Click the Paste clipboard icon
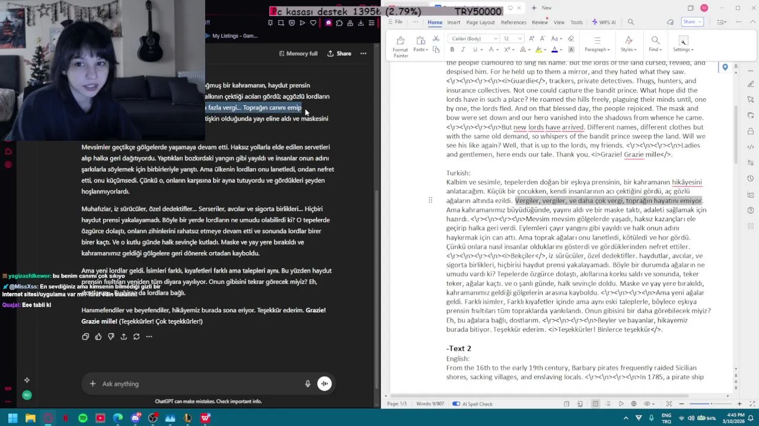Image resolution: width=759 pixels, height=426 pixels. 420,40
